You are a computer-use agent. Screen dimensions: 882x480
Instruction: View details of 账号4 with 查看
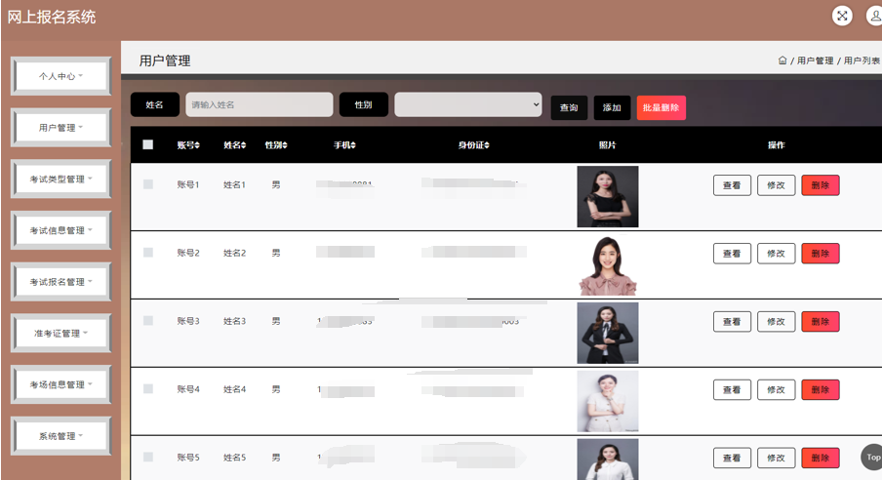coord(732,389)
